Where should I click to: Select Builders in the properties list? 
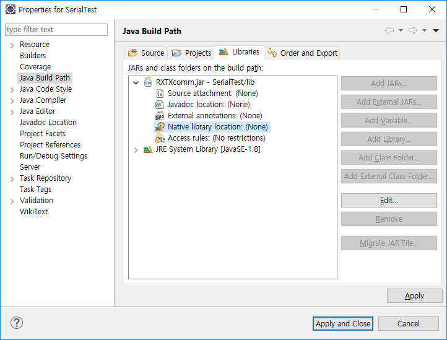tap(33, 55)
